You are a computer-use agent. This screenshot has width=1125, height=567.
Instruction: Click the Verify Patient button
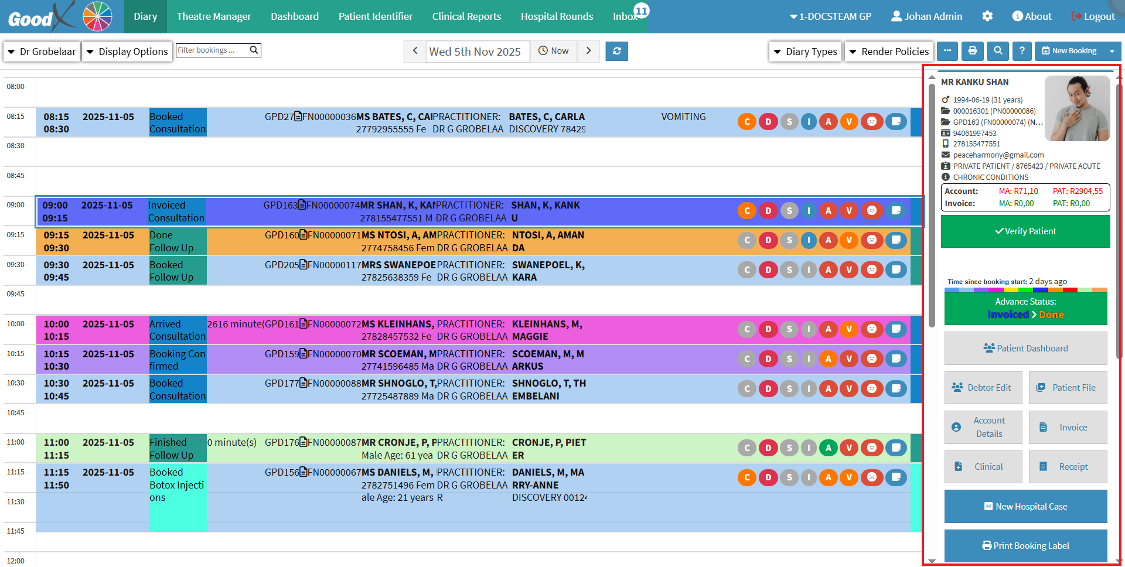pos(1025,231)
